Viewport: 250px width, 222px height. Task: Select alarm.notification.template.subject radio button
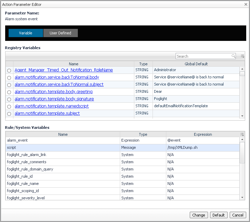[9, 114]
